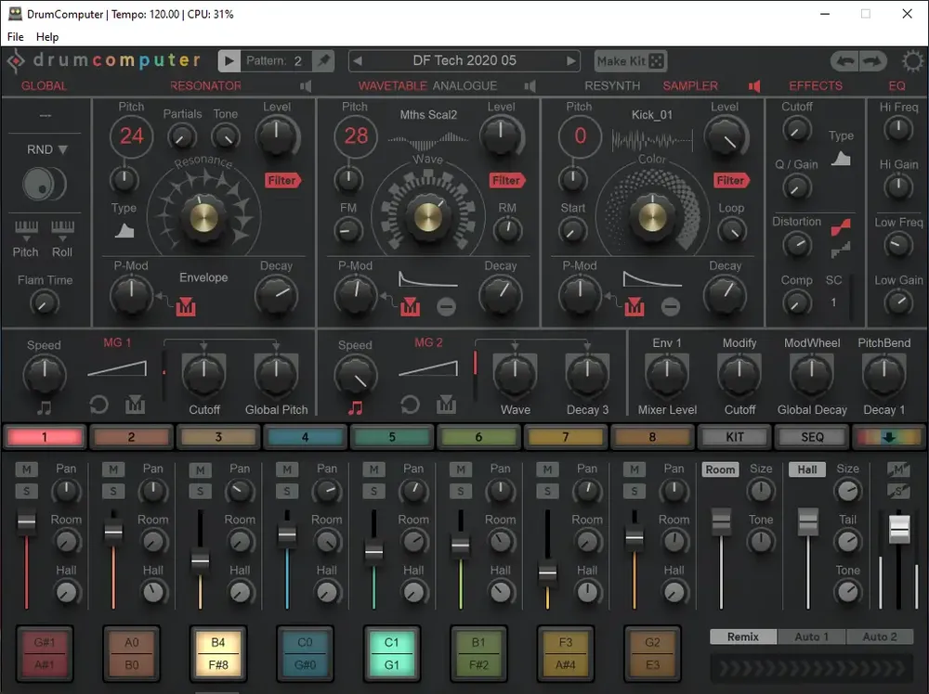Undo the last change with the undo arrow

(844, 61)
